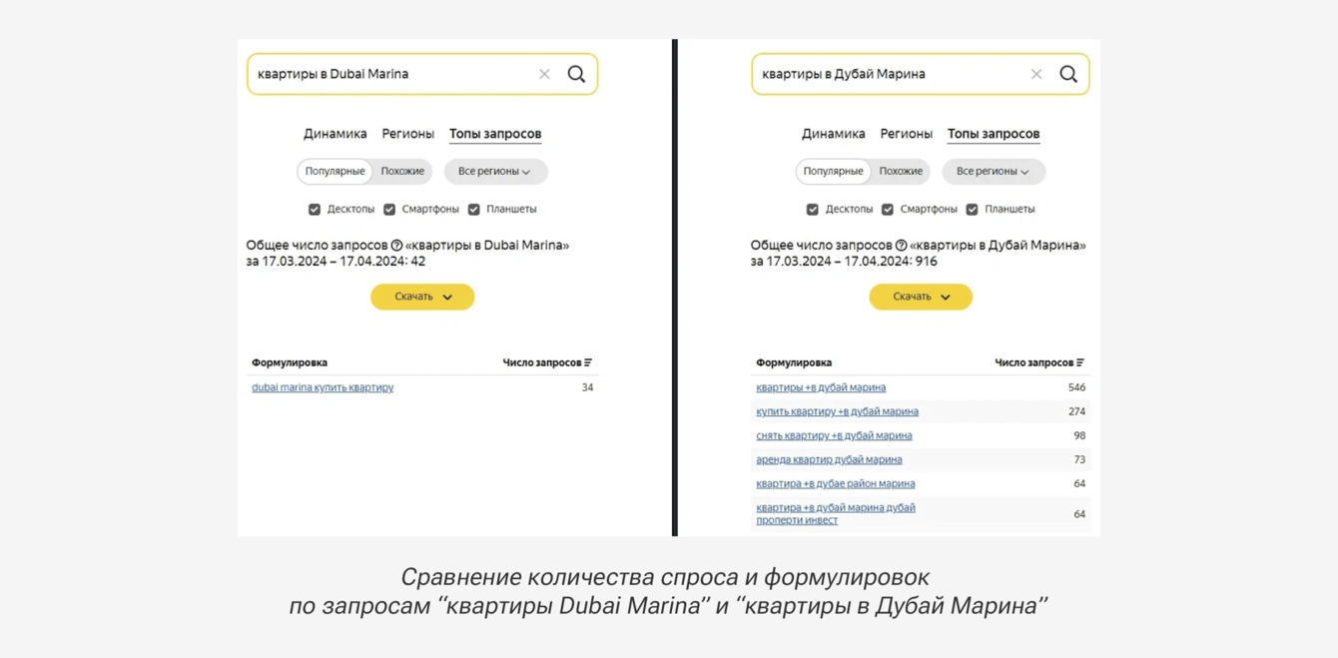
Task: Open link аренда квартир дубай марина
Action: coord(829,459)
